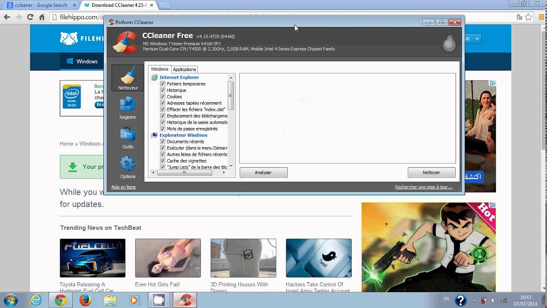Open Windows Explorer folder from the taskbar
Screen dimensions: 547x308
click(110, 300)
